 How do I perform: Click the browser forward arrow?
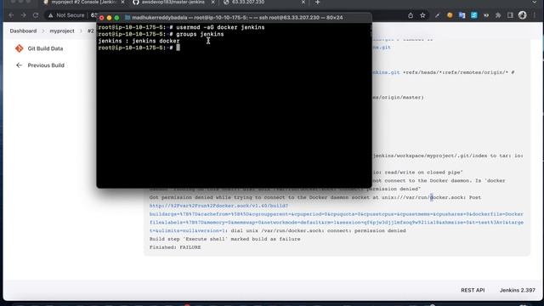[23, 15]
